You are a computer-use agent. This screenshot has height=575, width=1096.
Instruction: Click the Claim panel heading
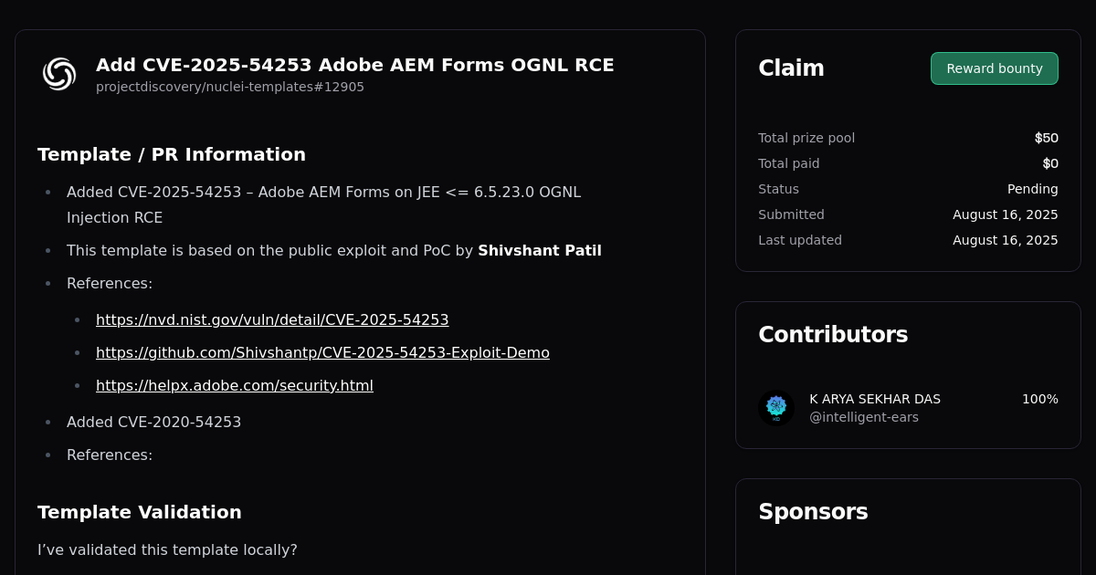pyautogui.click(x=791, y=68)
